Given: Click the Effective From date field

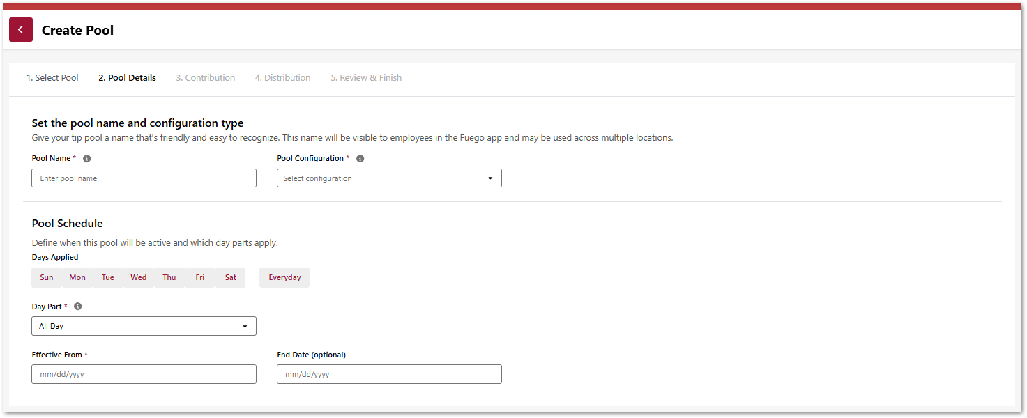Looking at the screenshot, I should click(144, 374).
